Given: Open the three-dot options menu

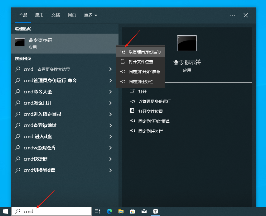Looking at the screenshot, I should pyautogui.click(x=233, y=15).
